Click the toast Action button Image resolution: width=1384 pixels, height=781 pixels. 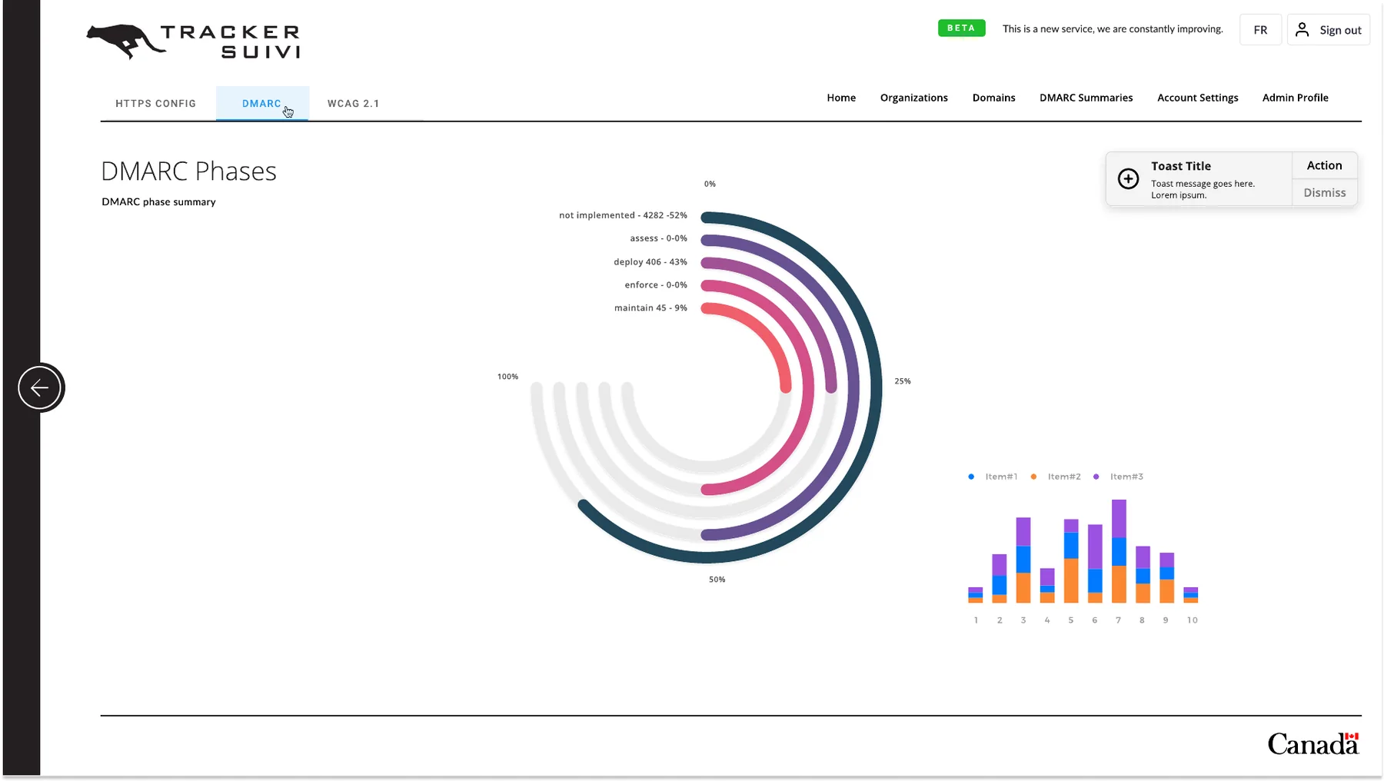pos(1324,165)
